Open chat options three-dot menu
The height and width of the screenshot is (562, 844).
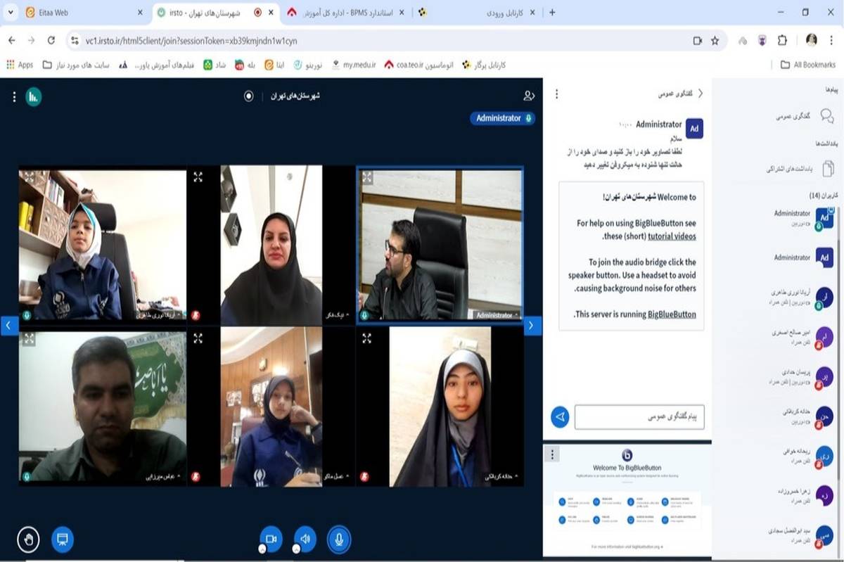click(x=557, y=94)
